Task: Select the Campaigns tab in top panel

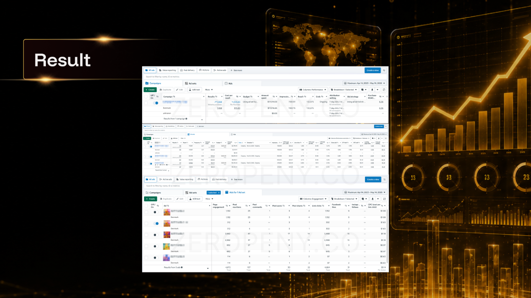Action: coord(154,83)
